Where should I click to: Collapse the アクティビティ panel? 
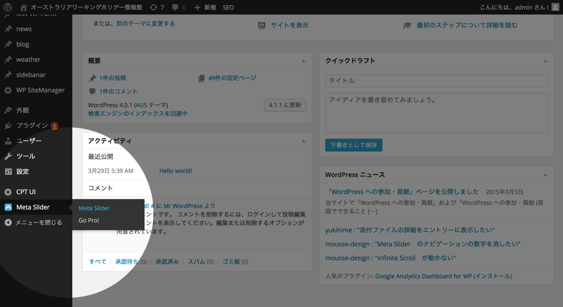point(303,141)
